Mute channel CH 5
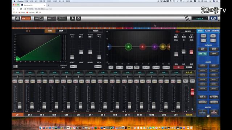The width and height of the screenshot is (232, 130). click(63, 81)
